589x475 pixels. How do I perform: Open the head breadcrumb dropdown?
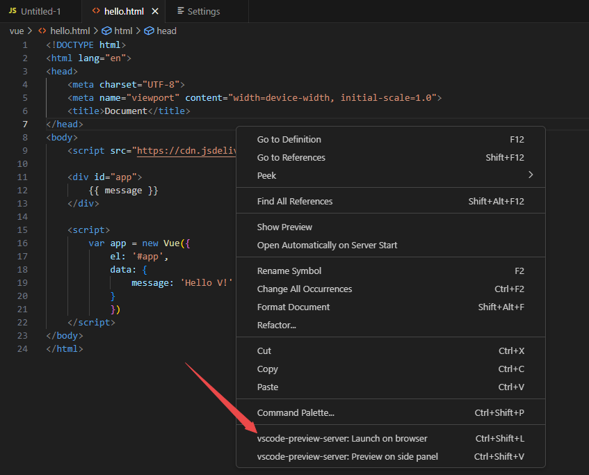pos(166,31)
